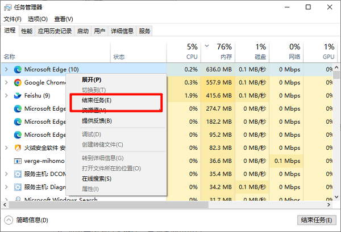
Task: Click the 火绒安全软件 shield icon
Action: tap(18, 148)
